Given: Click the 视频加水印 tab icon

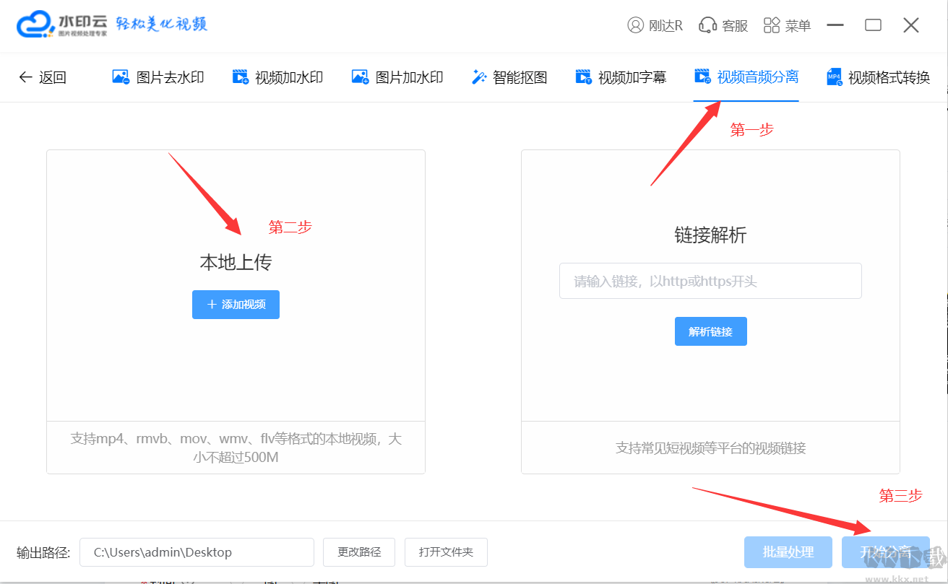Looking at the screenshot, I should [241, 77].
